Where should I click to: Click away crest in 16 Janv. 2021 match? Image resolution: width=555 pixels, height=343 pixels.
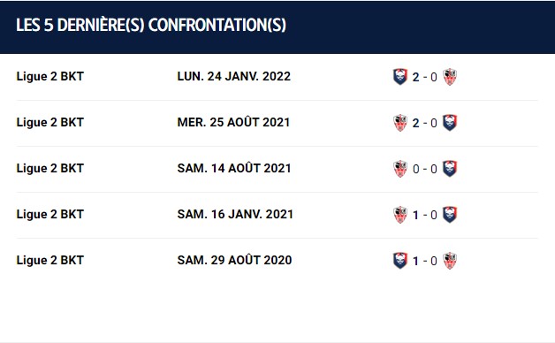pos(450,215)
